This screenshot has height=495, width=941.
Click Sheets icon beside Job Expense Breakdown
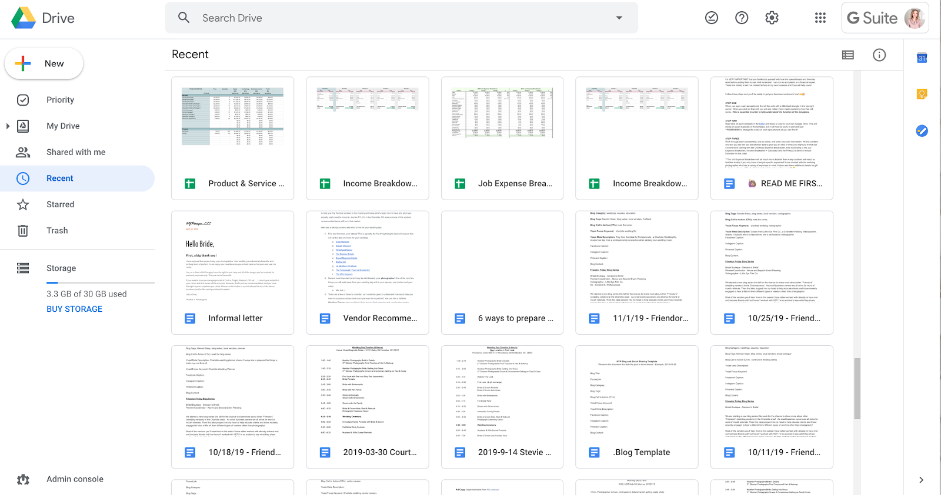[x=460, y=184]
